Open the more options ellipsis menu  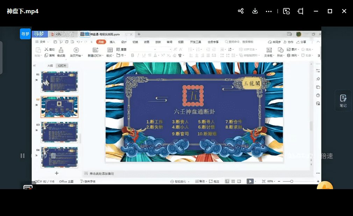point(268,11)
